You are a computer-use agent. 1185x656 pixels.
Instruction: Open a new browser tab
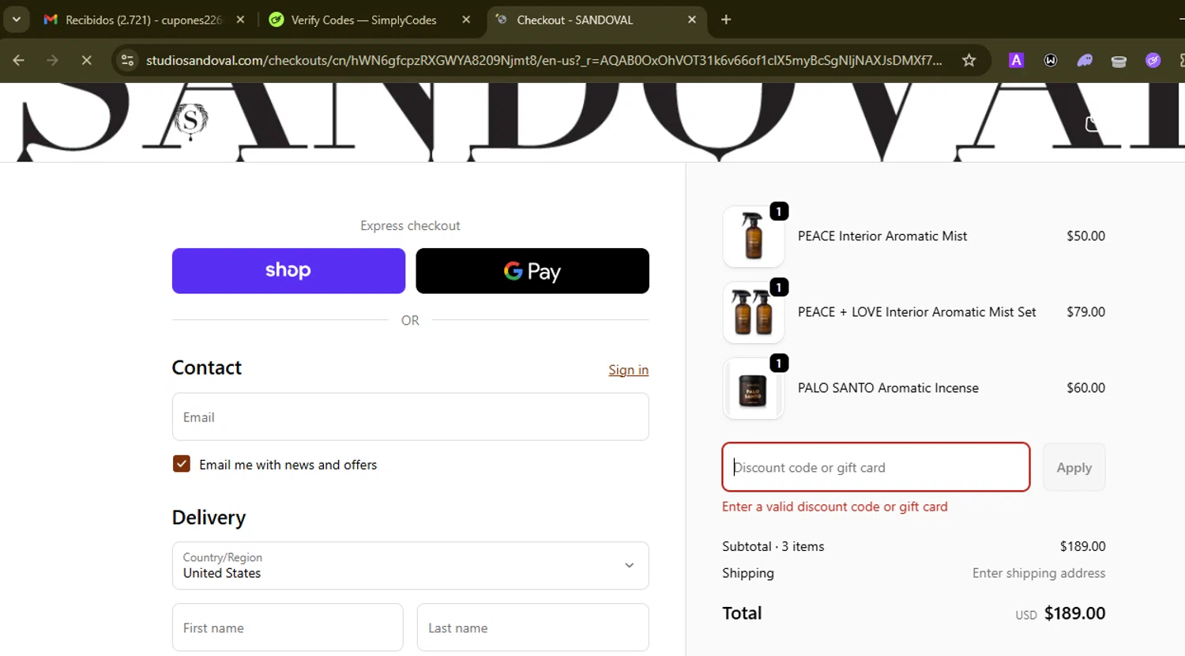click(x=726, y=20)
